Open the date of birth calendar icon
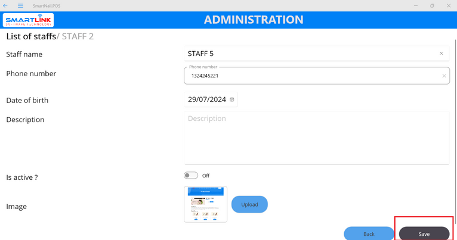Viewport: 457px width, 240px height. click(232, 99)
